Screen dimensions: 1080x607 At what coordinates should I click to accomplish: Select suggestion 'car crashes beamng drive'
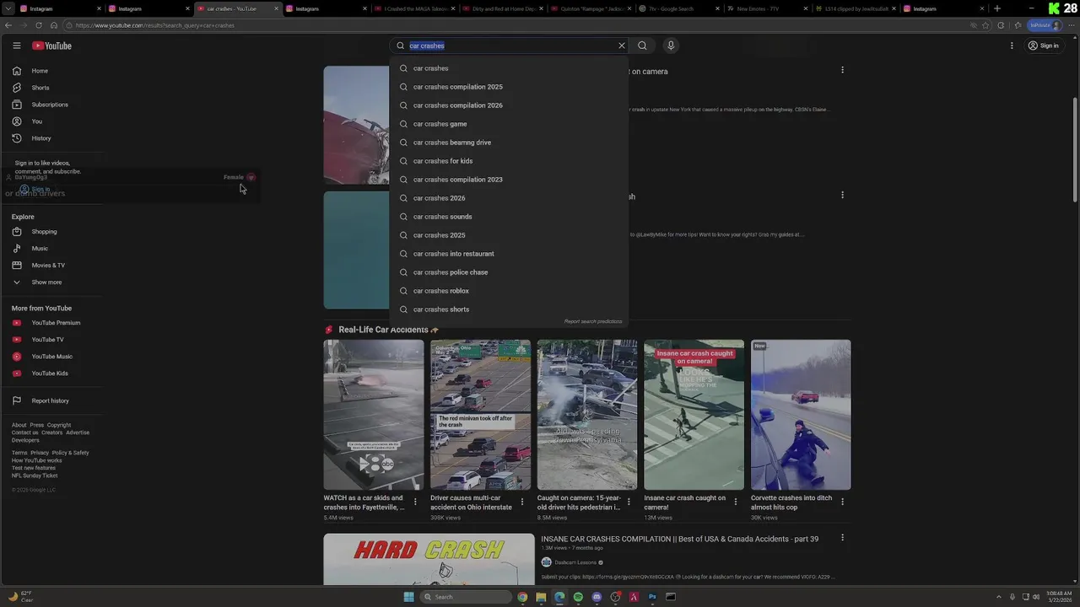pyautogui.click(x=509, y=142)
